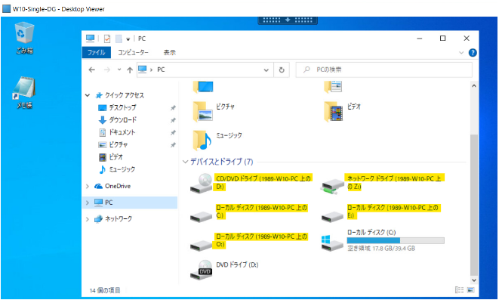The width and height of the screenshot is (499, 300).
Task: Select ドキュメント in the navigation pane
Action: pos(122,132)
